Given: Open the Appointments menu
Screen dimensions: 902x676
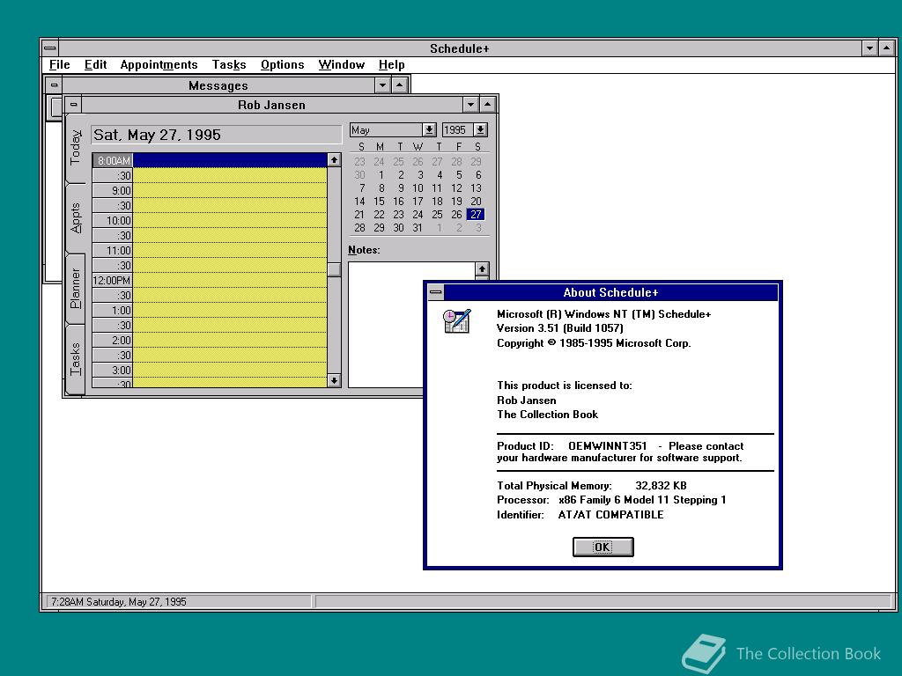Looking at the screenshot, I should click(x=159, y=64).
